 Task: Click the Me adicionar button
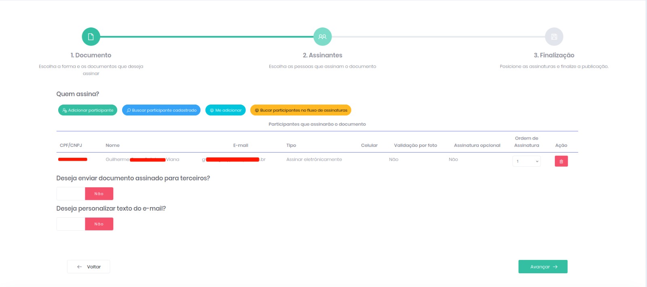(225, 110)
